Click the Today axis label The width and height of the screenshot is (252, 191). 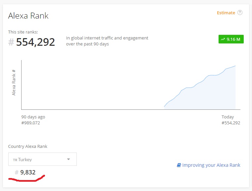pyautogui.click(x=228, y=117)
